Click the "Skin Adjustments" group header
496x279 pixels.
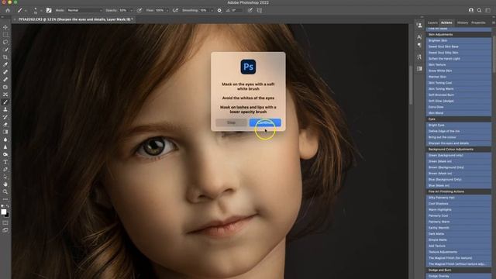[x=458, y=34]
